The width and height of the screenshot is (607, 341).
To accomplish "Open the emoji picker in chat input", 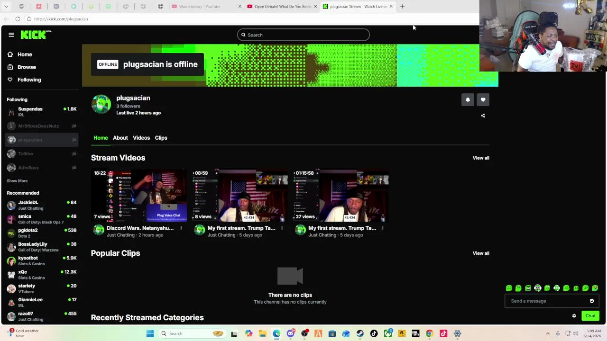I will [592, 301].
